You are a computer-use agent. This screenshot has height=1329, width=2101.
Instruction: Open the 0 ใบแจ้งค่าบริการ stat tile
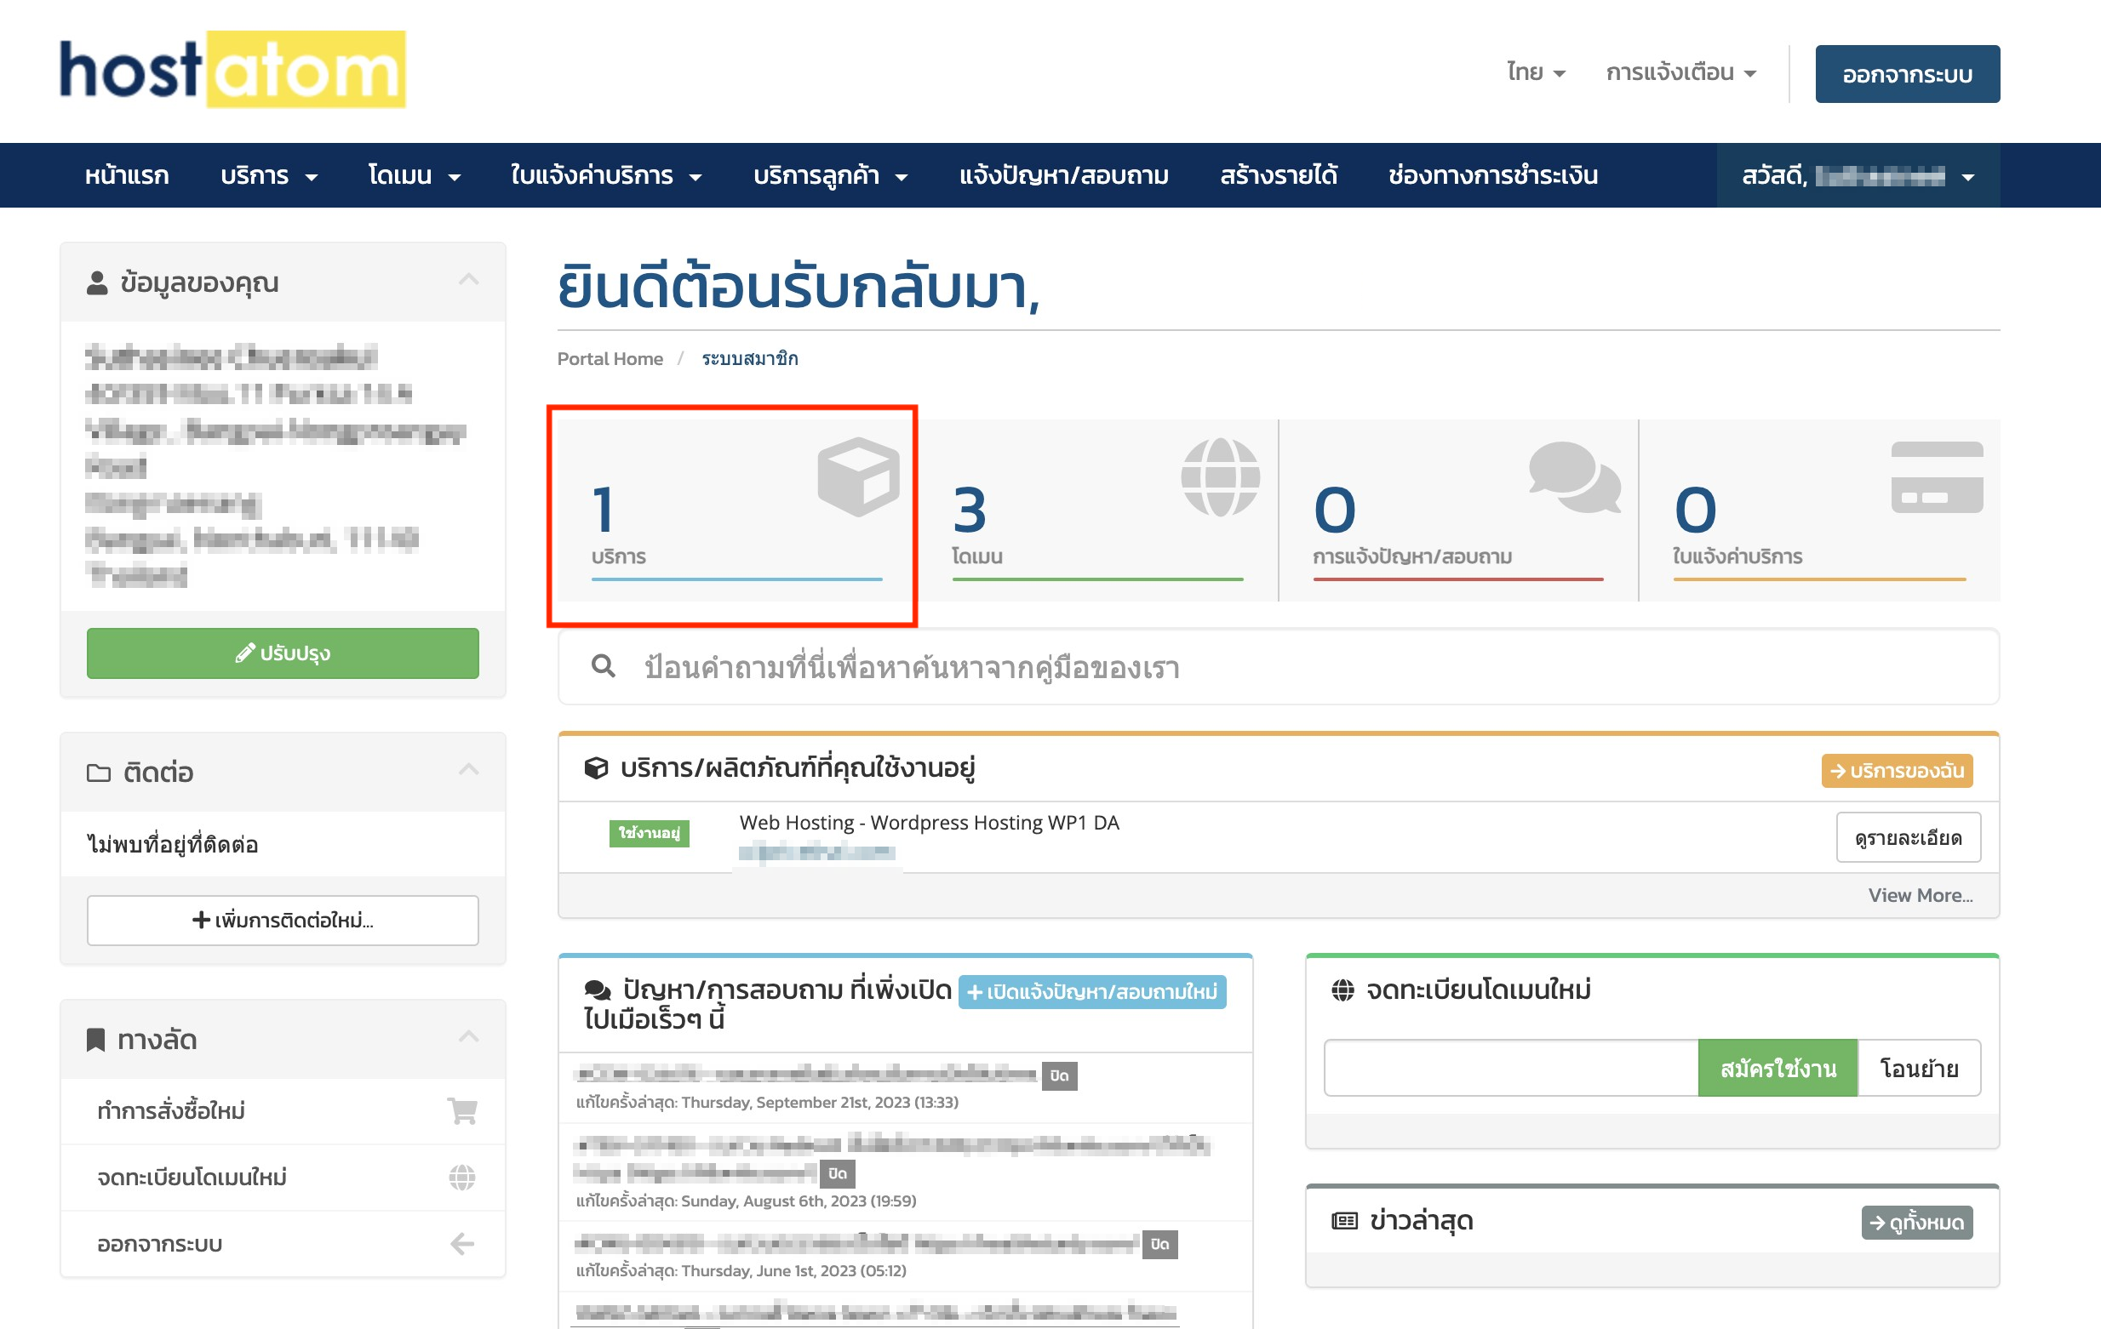click(x=1819, y=510)
